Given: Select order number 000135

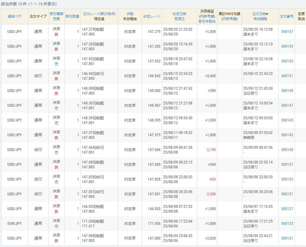Looking at the screenshot, I should (x=287, y=179).
